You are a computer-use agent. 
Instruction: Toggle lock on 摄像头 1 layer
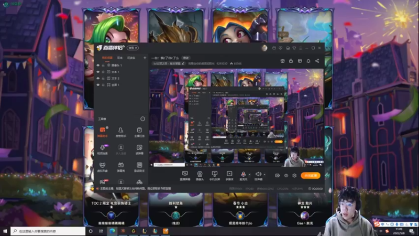103,65
